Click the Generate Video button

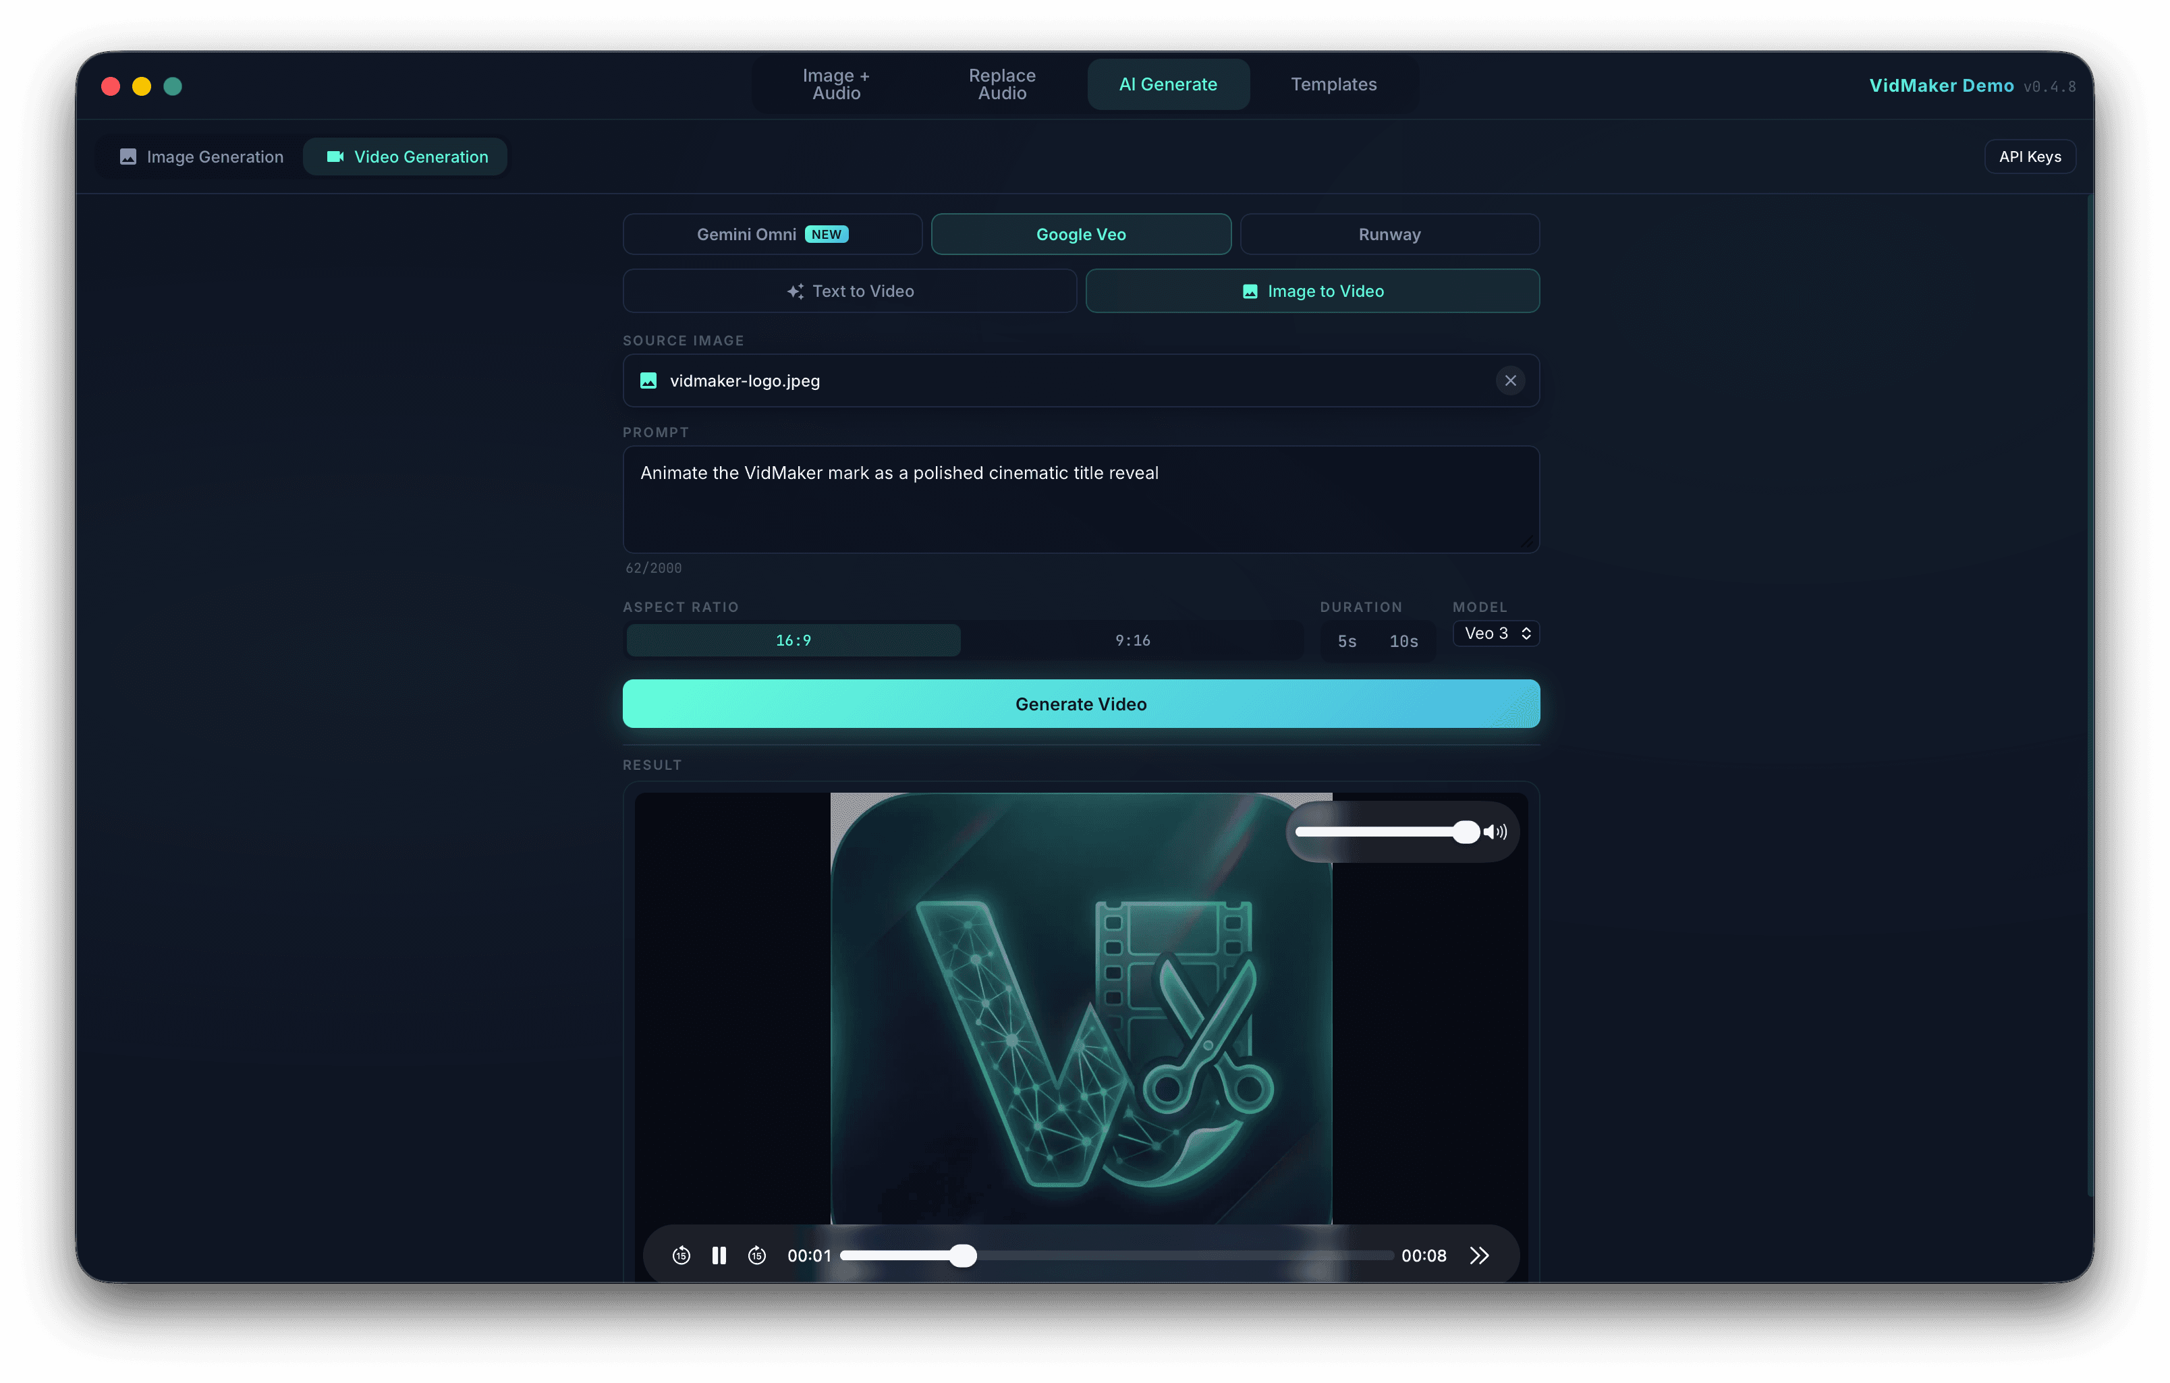point(1080,704)
